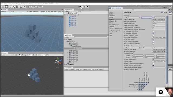This screenshot has width=173, height=97.
Task: Select Tags and Layers settings category
Action: tap(115, 30)
